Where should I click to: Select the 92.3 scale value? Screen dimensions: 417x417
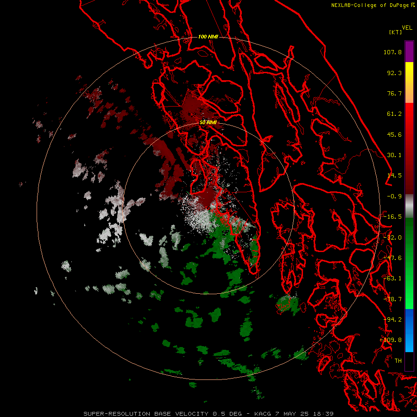click(x=394, y=73)
